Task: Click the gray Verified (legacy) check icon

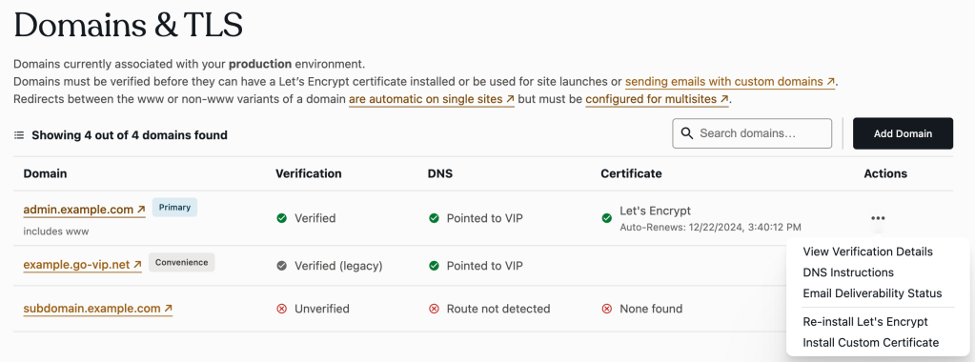Action: click(282, 266)
